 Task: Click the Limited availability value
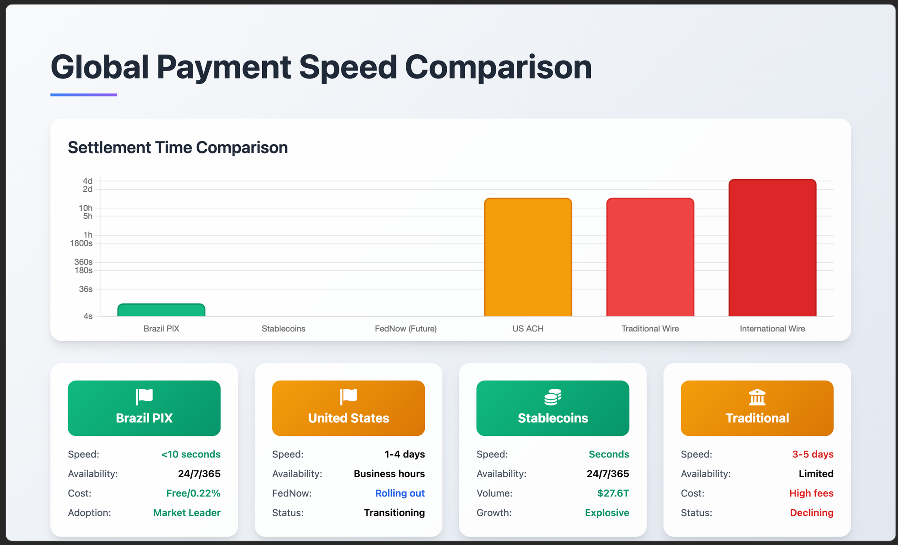tap(816, 474)
